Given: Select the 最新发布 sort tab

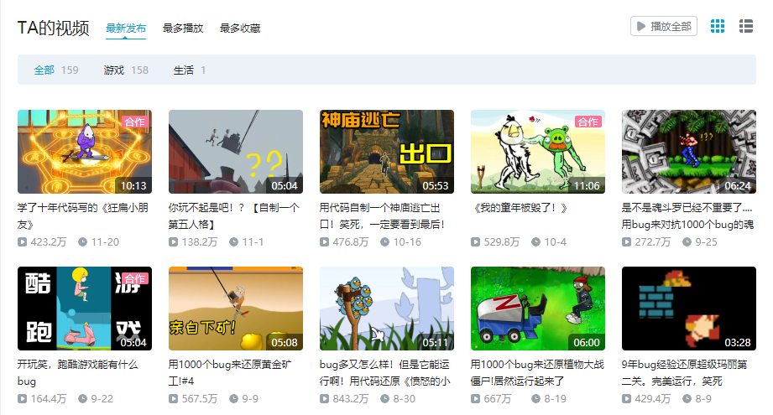Looking at the screenshot, I should tap(126, 28).
